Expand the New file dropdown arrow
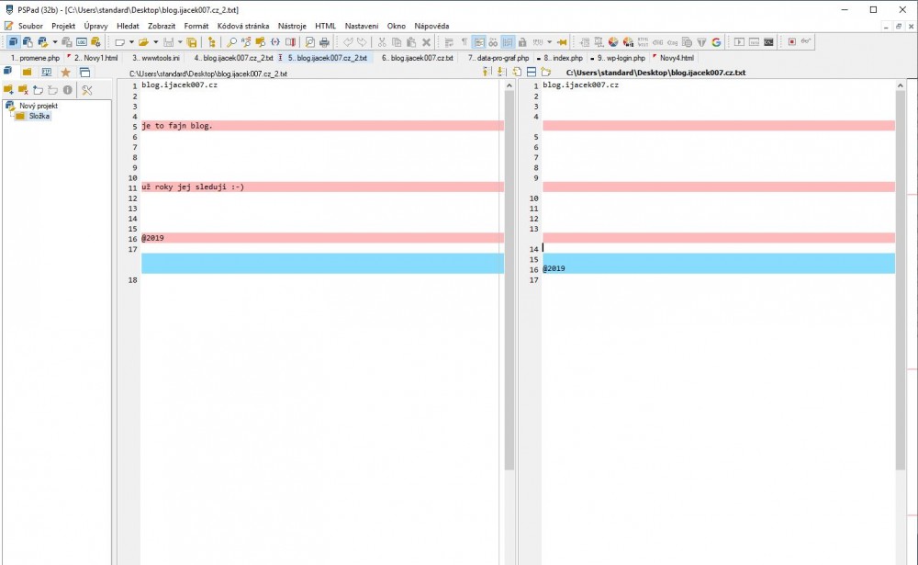The width and height of the screenshot is (918, 565). [x=131, y=42]
